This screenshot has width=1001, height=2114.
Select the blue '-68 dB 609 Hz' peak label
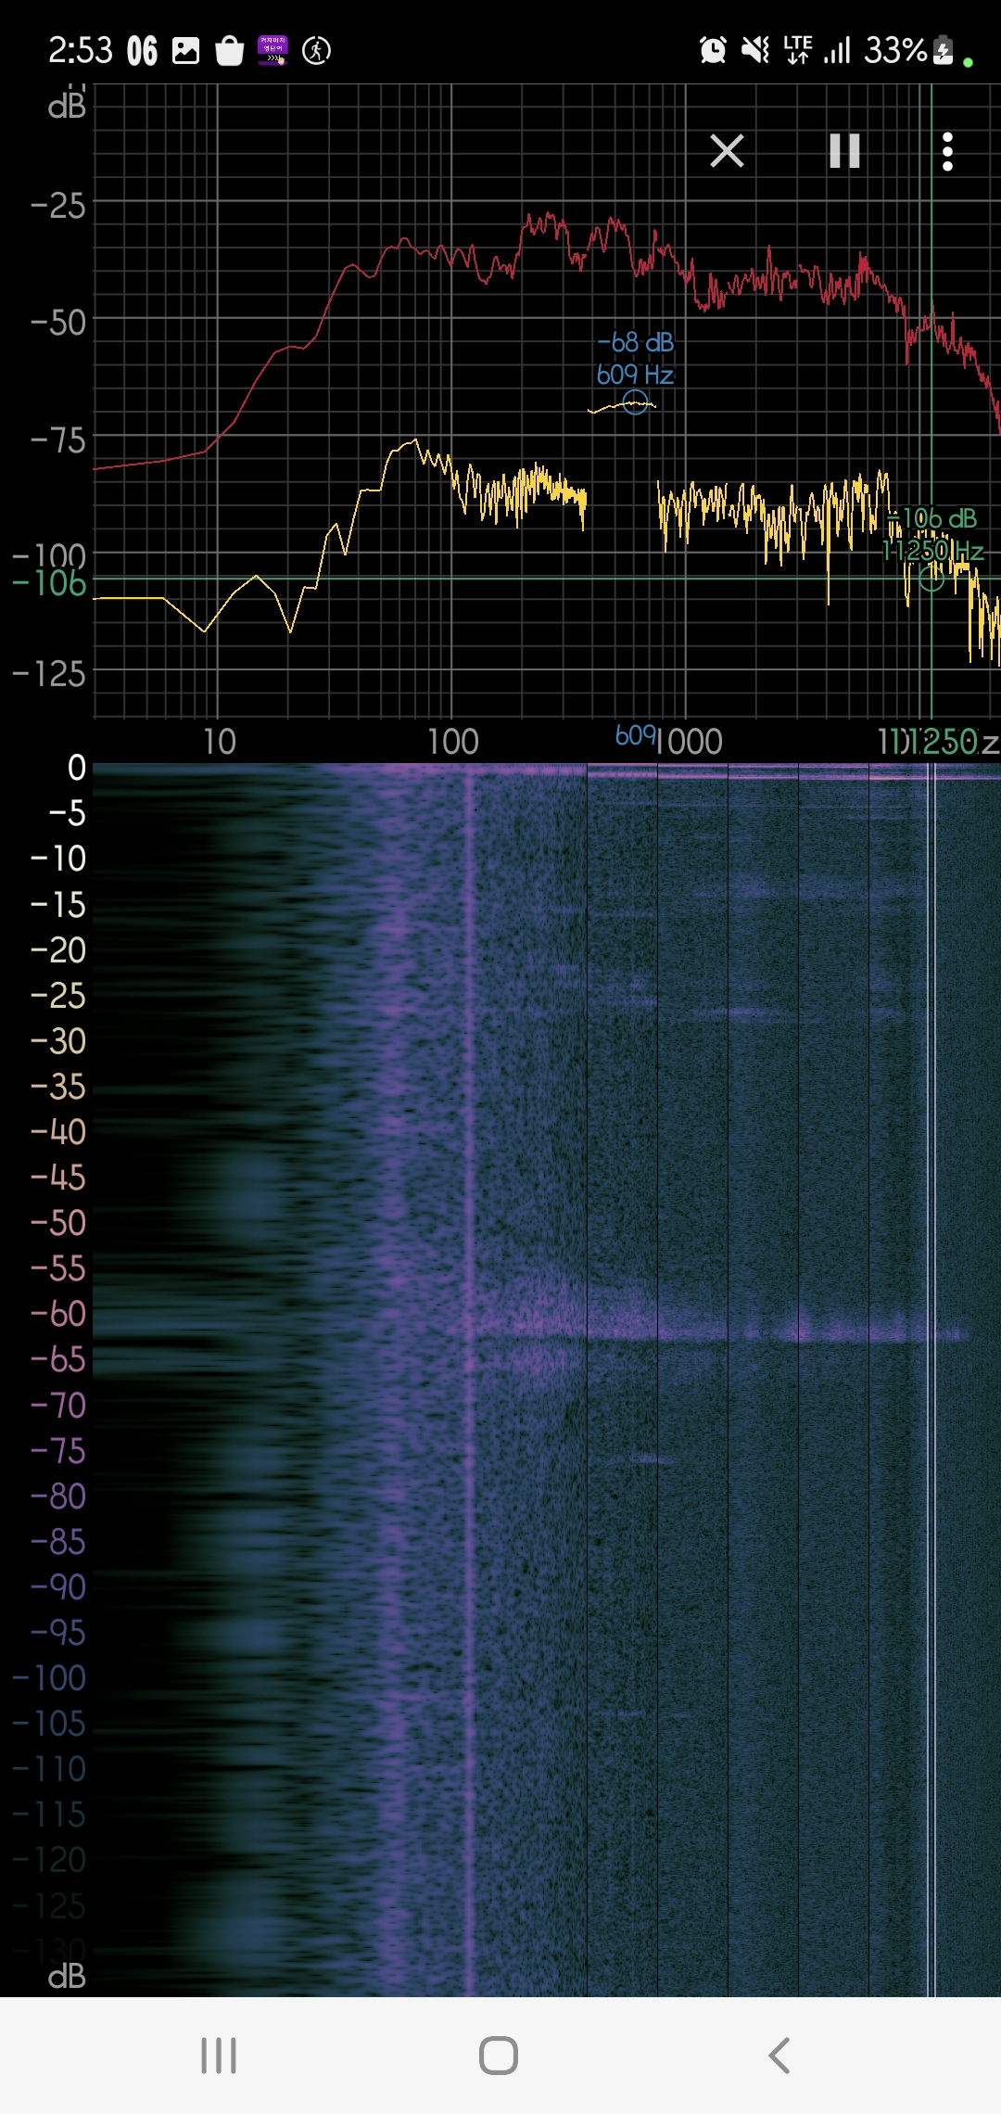[635, 359]
